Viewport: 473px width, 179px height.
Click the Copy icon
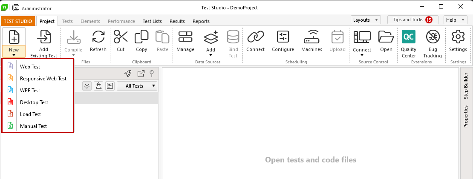(141, 37)
